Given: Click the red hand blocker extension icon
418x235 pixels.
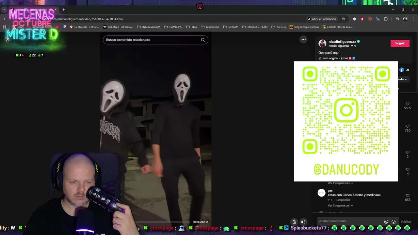Looking at the screenshot, I should click(362, 19).
